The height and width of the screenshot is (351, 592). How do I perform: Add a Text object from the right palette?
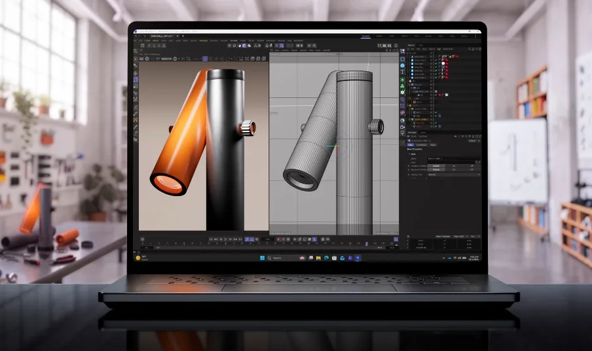pos(403,72)
